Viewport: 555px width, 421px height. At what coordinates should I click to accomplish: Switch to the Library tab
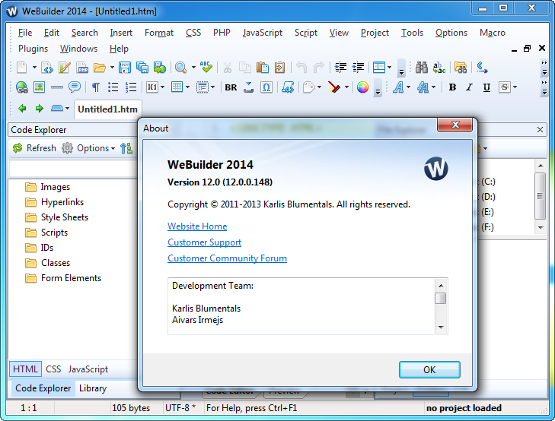pyautogui.click(x=93, y=388)
